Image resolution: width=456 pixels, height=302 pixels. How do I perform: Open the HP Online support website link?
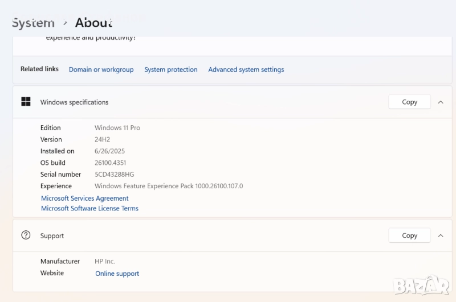coord(117,274)
